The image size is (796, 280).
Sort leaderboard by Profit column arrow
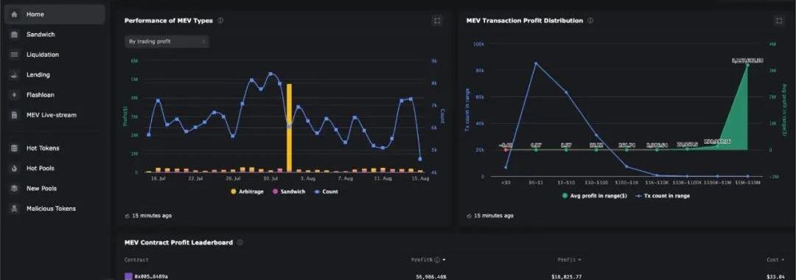(x=579, y=259)
